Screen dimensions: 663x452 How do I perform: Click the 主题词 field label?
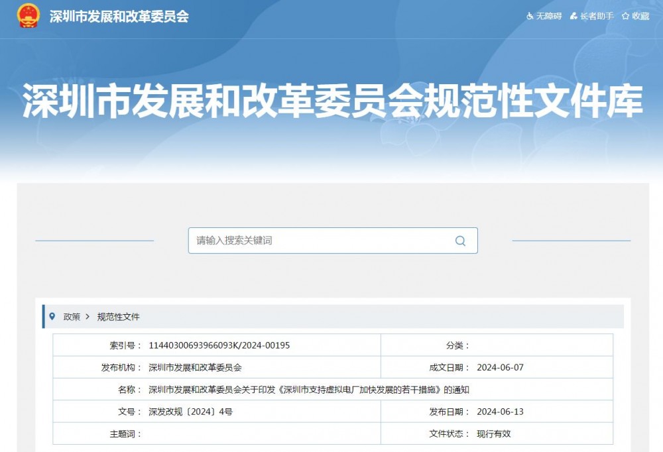point(125,434)
